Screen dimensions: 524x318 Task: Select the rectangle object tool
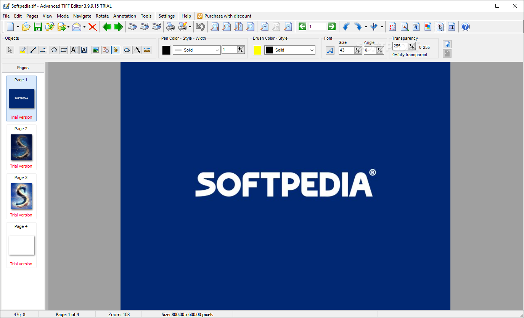click(64, 50)
